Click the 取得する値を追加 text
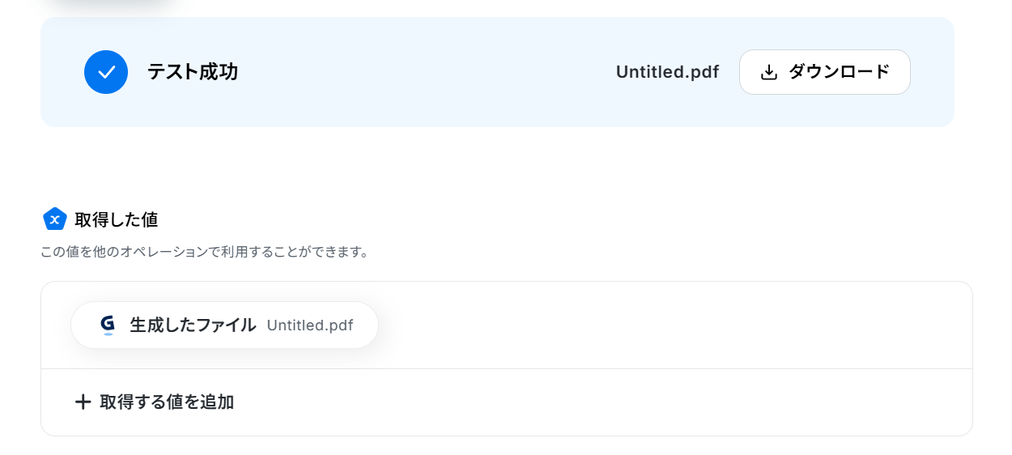Viewport: 1012px width, 455px height. pos(167,402)
